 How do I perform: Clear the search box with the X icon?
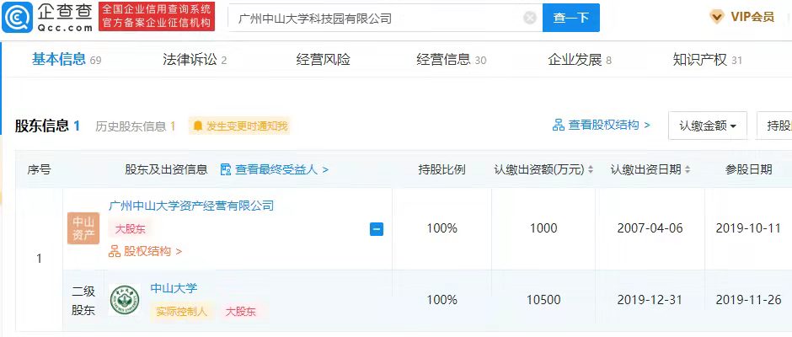529,19
